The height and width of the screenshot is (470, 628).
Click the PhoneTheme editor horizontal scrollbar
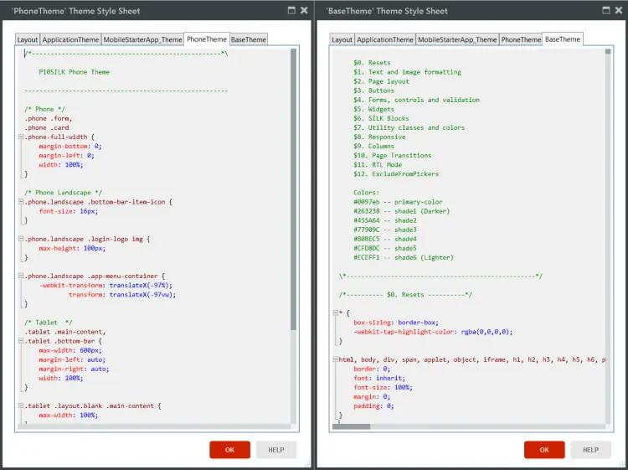point(154,426)
